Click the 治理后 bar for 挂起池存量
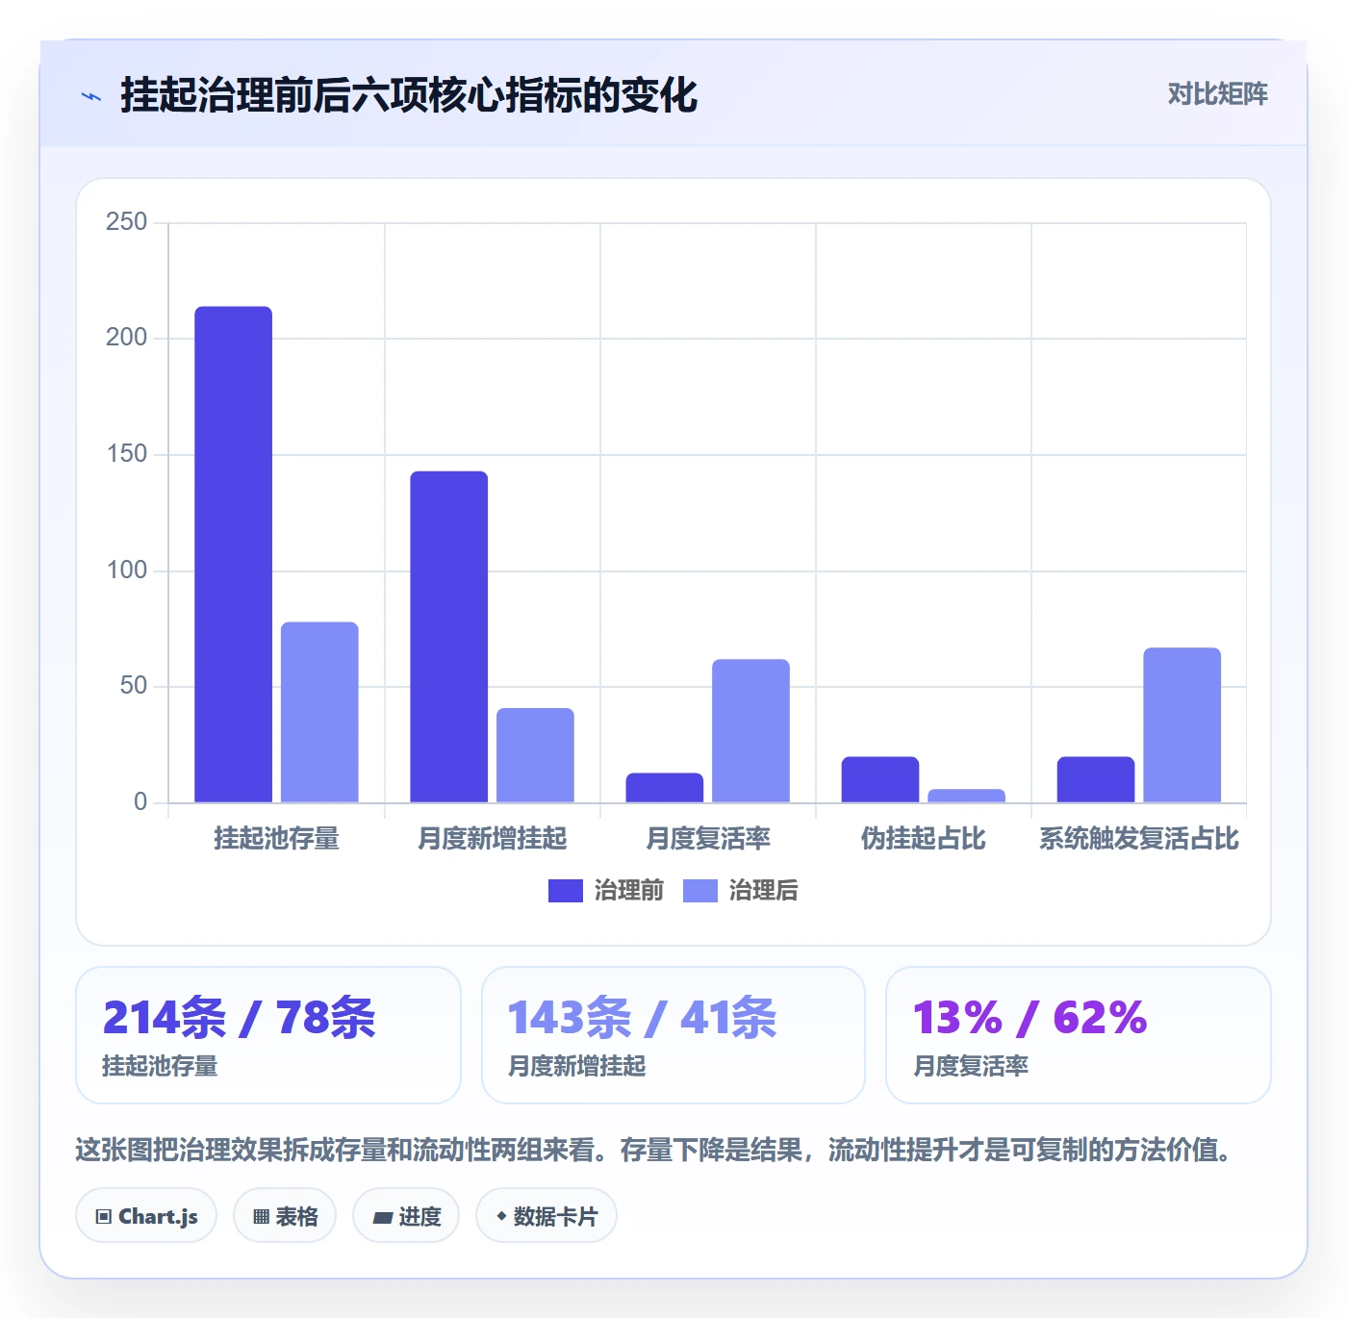 319,712
